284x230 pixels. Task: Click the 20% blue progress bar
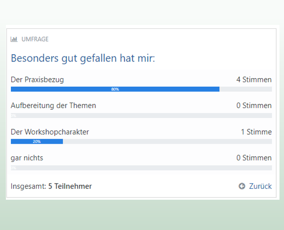click(x=37, y=141)
